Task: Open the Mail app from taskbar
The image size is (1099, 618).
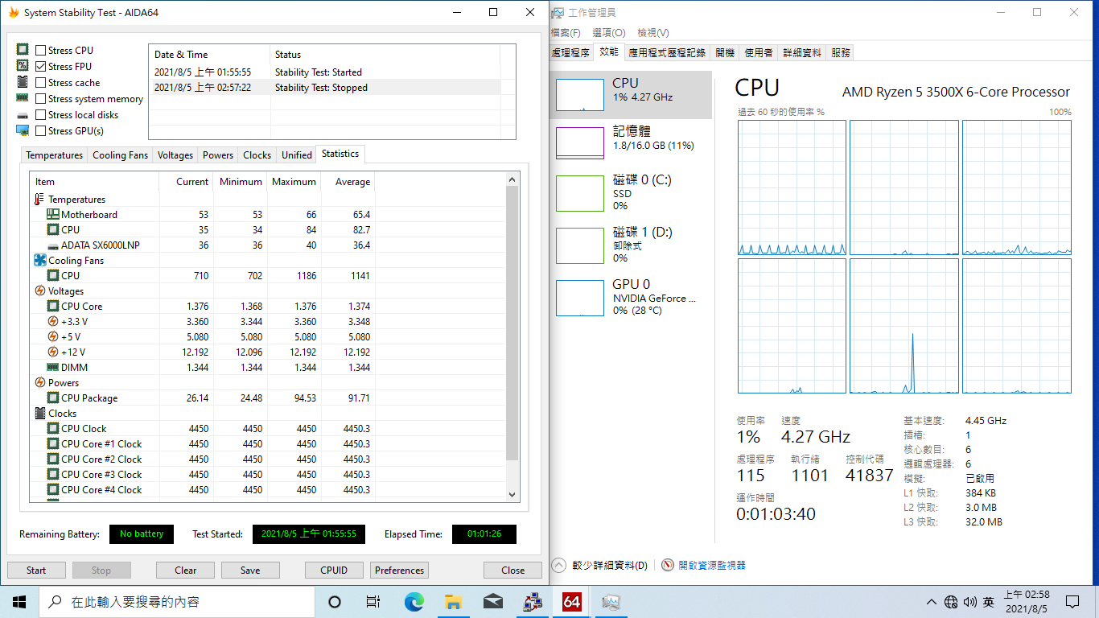Action: click(492, 601)
